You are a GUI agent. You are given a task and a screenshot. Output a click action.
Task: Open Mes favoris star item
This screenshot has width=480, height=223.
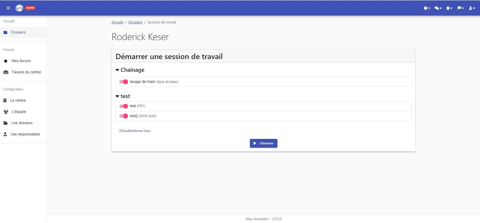[23, 61]
